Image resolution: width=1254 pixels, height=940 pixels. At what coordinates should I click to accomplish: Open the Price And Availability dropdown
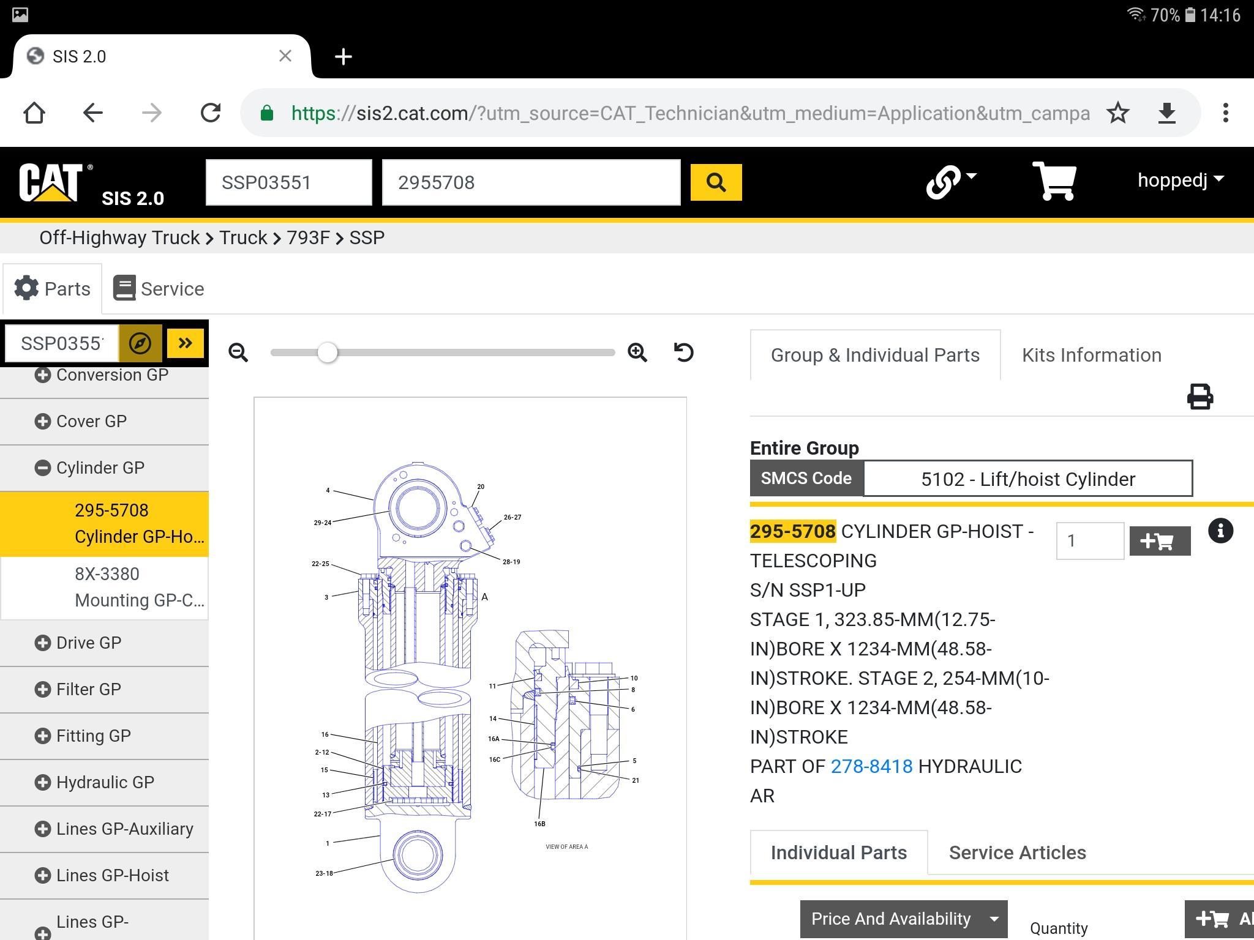(903, 919)
